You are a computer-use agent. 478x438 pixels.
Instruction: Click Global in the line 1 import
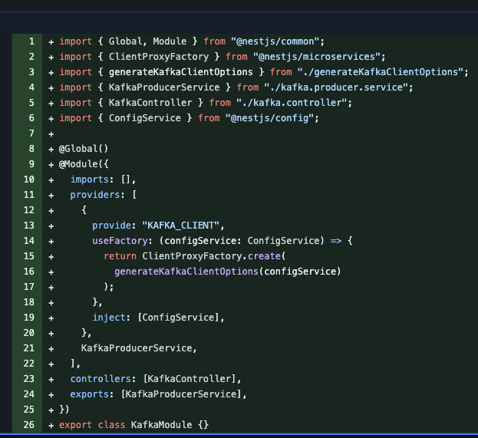click(x=125, y=41)
